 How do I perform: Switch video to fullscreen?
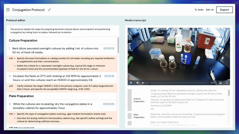click(227, 83)
